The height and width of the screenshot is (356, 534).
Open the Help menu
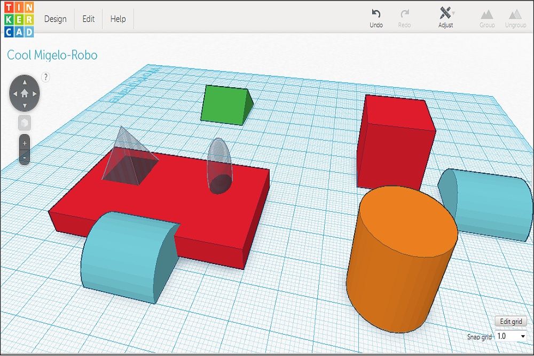[x=118, y=19]
